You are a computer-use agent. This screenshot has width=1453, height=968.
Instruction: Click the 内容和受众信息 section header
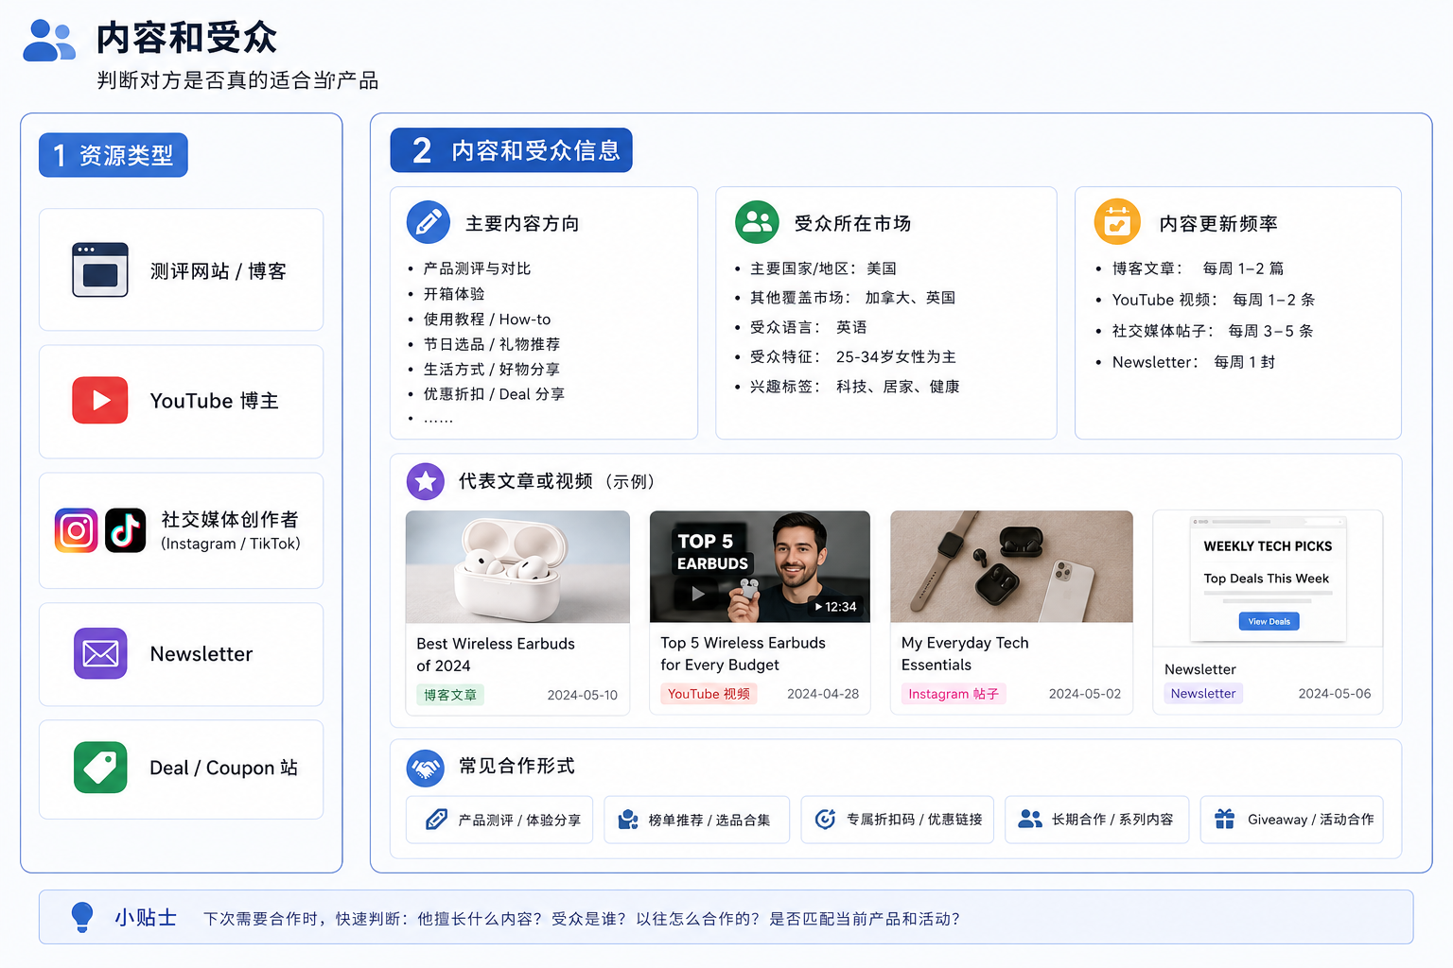click(x=511, y=150)
